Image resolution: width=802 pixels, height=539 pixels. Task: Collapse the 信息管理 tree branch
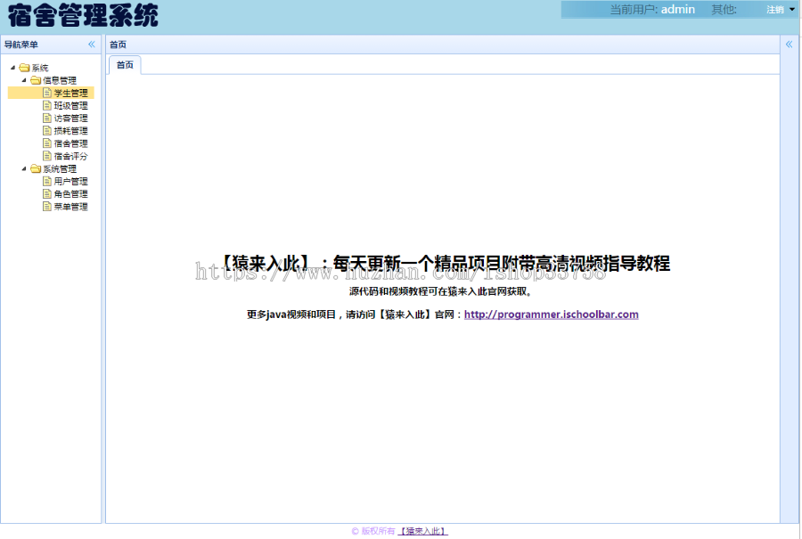pos(24,79)
